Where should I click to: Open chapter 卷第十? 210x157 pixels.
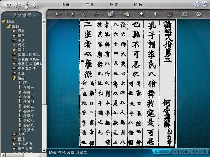(x=28, y=130)
